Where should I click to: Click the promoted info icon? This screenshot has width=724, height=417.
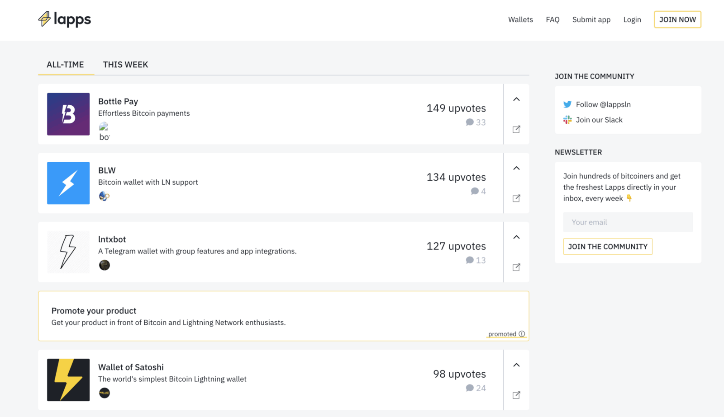(522, 334)
